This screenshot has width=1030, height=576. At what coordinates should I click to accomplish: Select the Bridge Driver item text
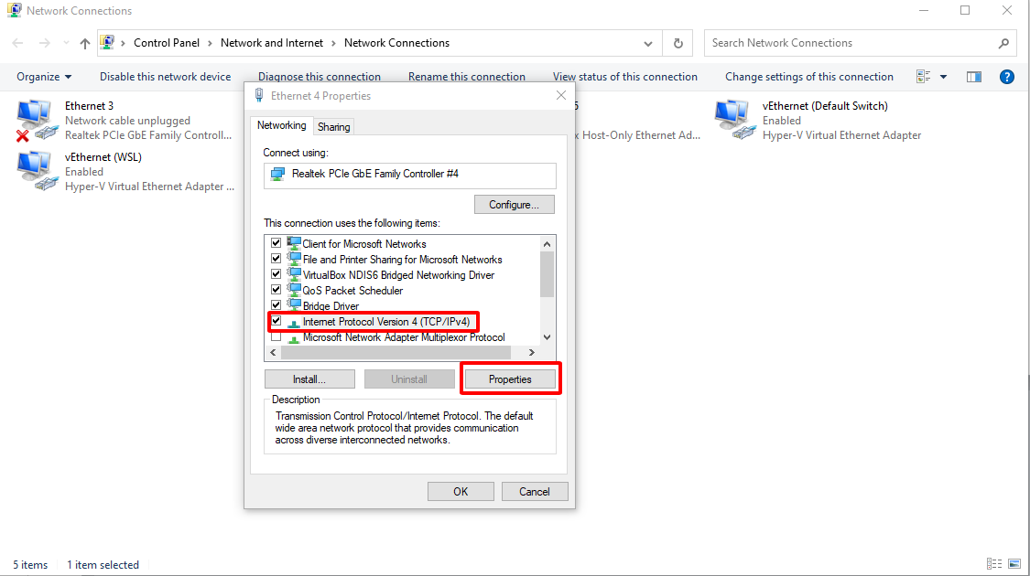[331, 305]
